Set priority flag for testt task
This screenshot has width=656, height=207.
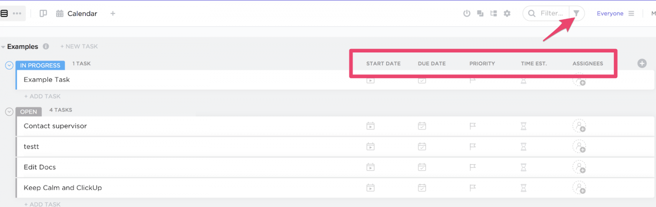(x=473, y=147)
